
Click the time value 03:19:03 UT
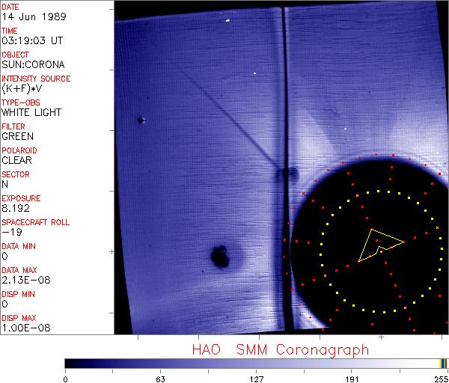tap(31, 40)
